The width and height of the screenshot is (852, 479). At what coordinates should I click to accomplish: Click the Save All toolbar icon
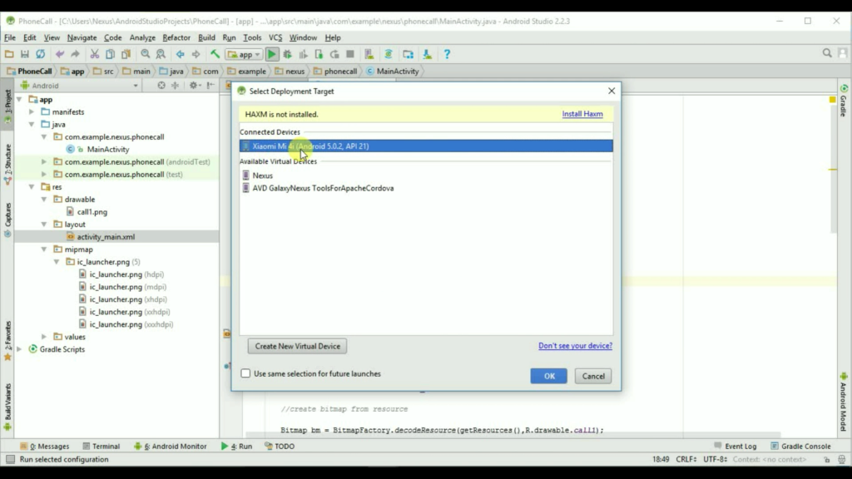click(24, 54)
